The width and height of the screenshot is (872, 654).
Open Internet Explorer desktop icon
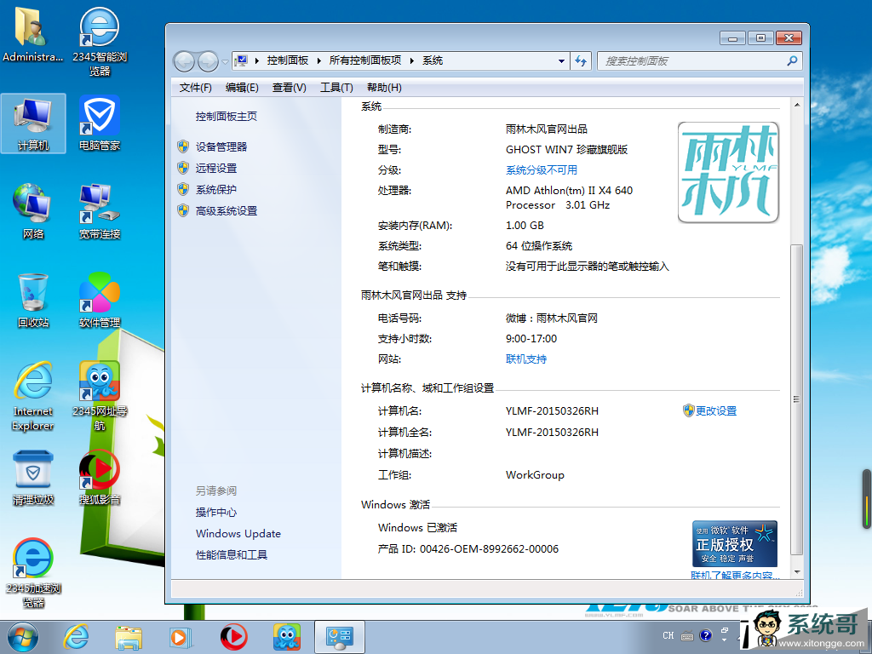[33, 396]
